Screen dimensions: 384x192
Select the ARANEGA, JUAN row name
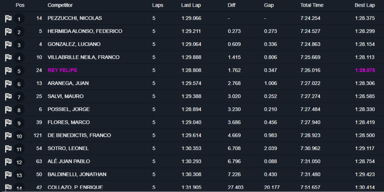68,83
